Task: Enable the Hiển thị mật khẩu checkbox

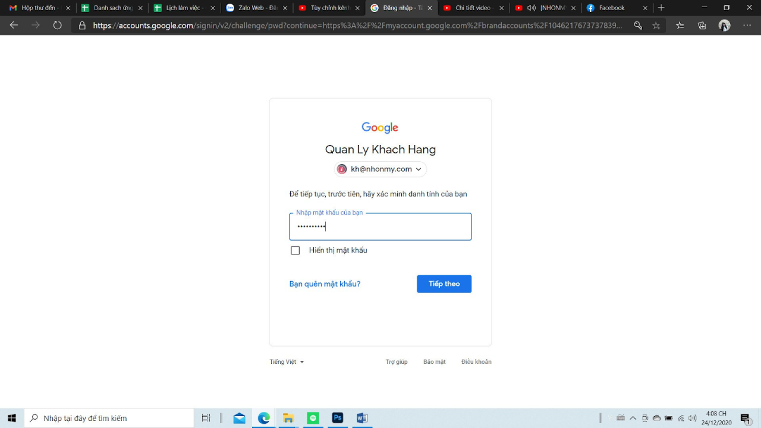Action: (x=295, y=250)
